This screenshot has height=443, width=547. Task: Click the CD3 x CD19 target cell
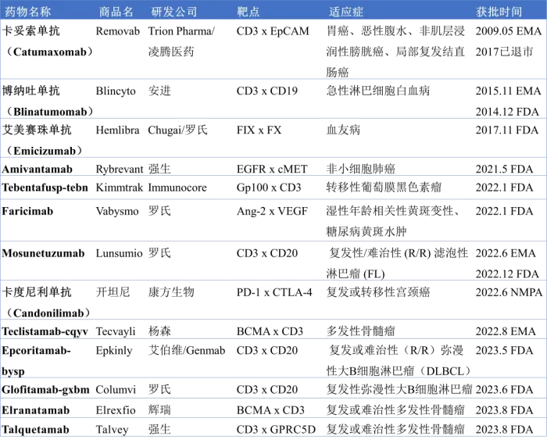coord(267,91)
